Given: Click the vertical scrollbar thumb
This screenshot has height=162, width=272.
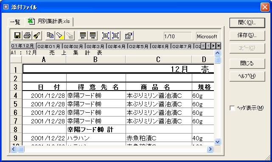Looking at the screenshot, I should point(217,60).
